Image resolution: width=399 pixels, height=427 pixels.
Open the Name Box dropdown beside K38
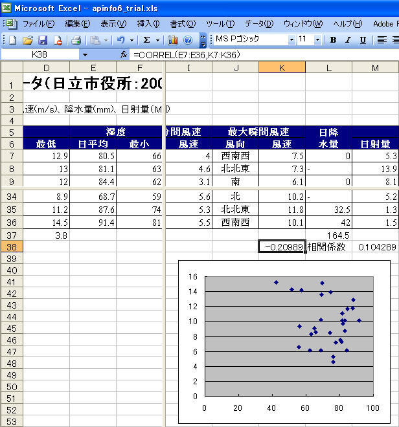[85, 55]
